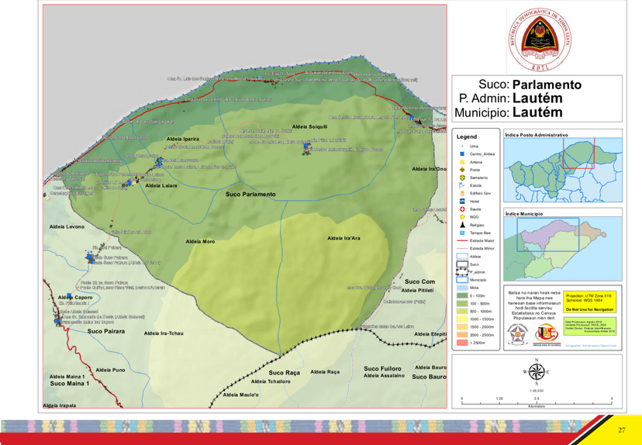
Task: Click the blue marker at Aldeia Caporo
Action: click(x=69, y=295)
